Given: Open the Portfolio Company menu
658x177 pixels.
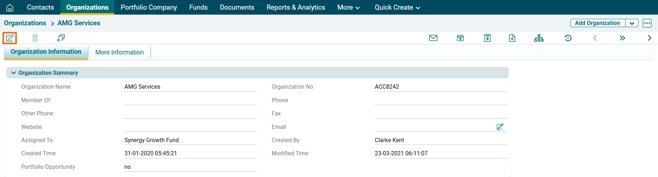Looking at the screenshot, I should 149,7.
